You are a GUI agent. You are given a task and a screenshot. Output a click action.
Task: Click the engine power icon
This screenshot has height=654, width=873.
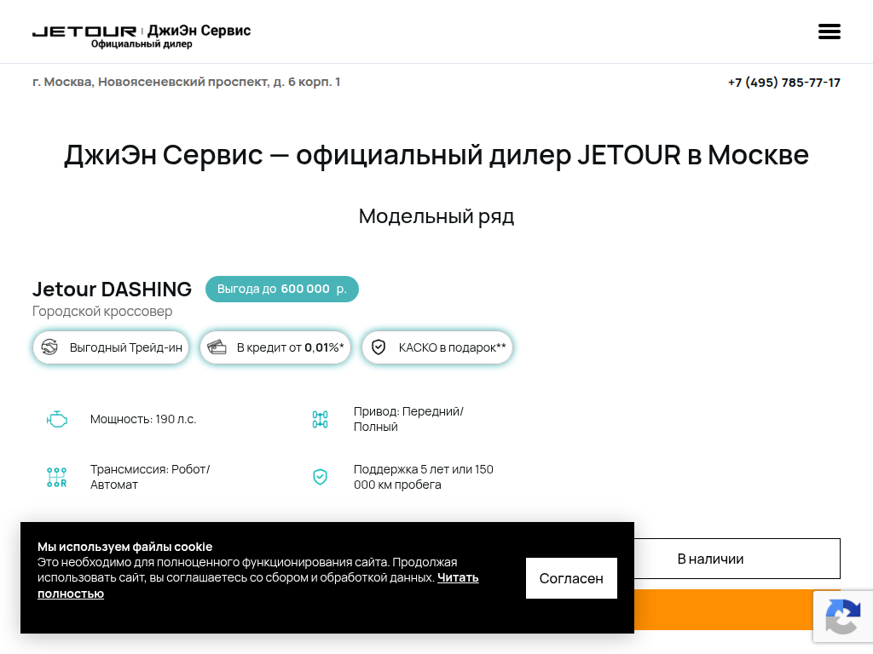(57, 419)
